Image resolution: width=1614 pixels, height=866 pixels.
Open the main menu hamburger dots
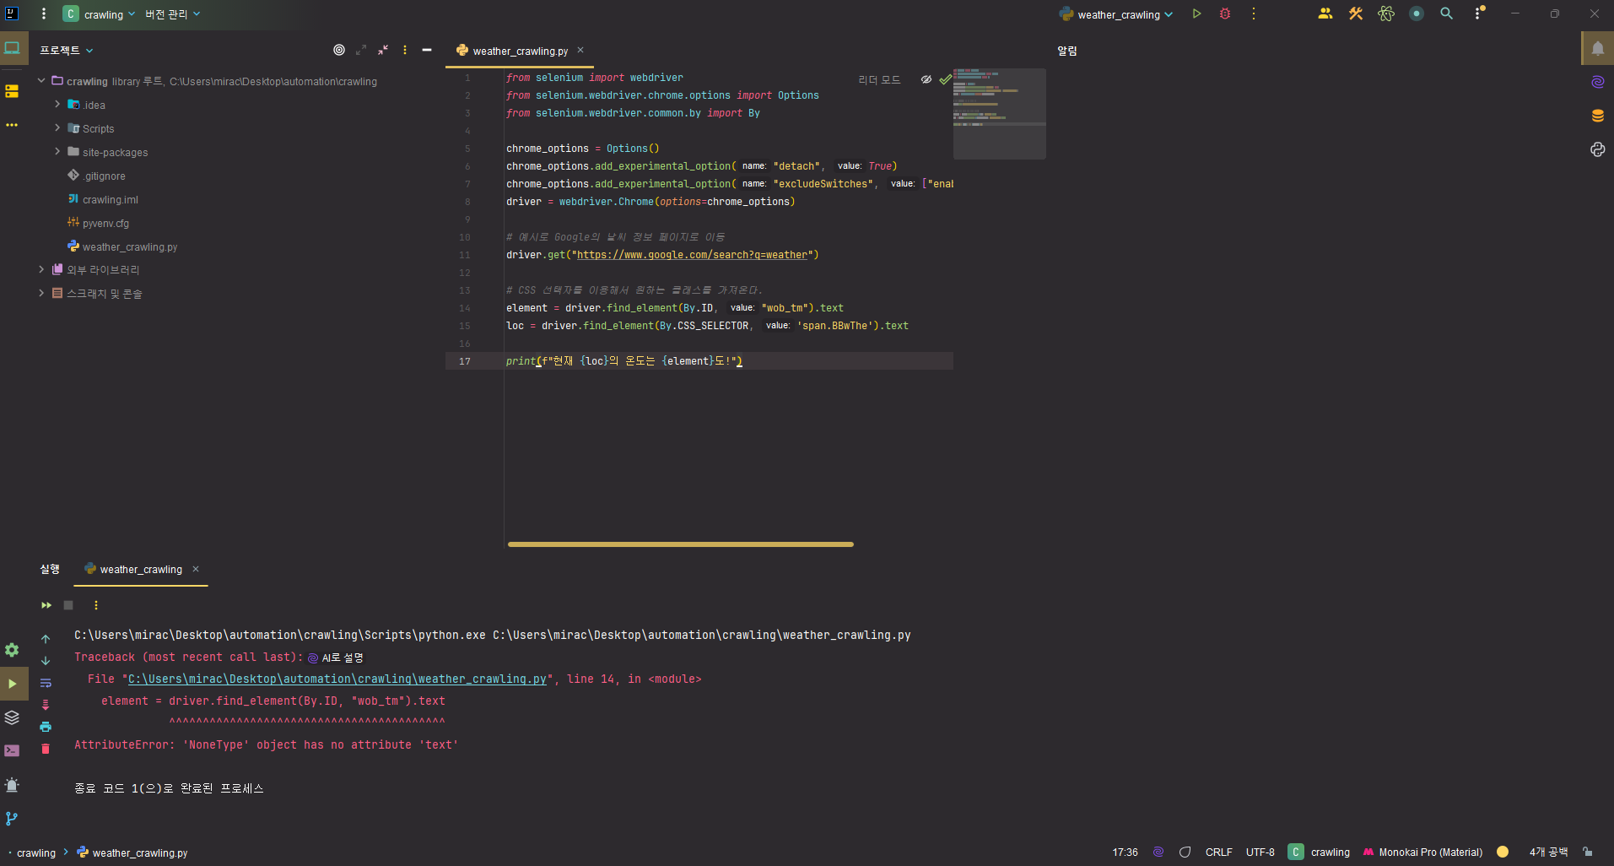click(44, 14)
